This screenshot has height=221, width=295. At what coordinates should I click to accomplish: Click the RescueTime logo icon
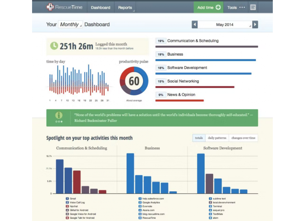(50, 7)
